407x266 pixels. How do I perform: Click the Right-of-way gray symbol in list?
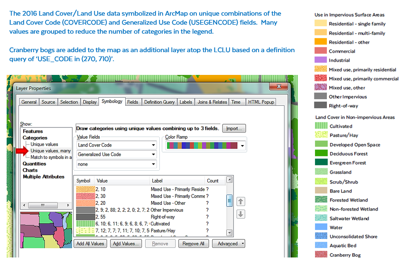click(x=85, y=217)
